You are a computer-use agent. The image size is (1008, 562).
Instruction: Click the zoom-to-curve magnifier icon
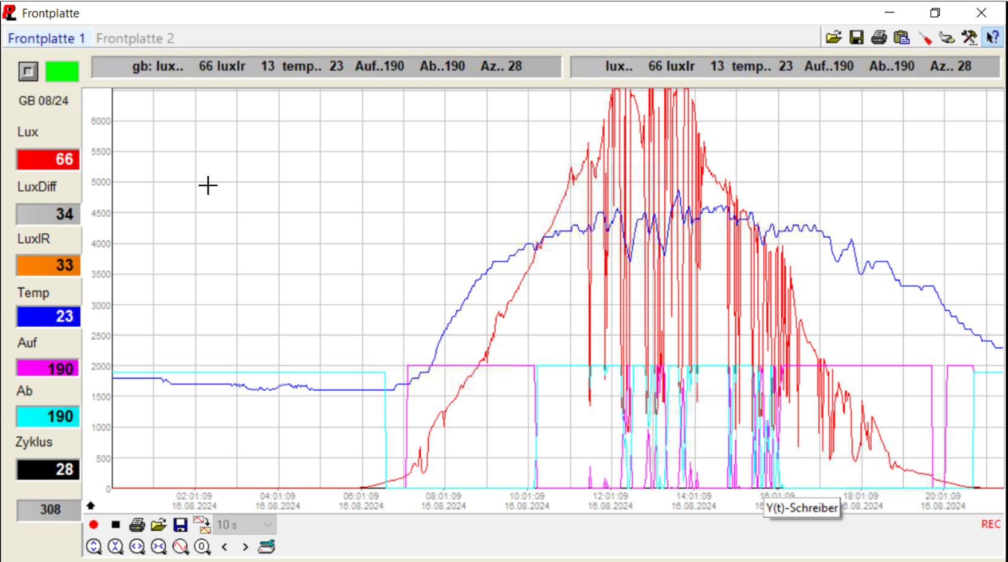point(180,546)
